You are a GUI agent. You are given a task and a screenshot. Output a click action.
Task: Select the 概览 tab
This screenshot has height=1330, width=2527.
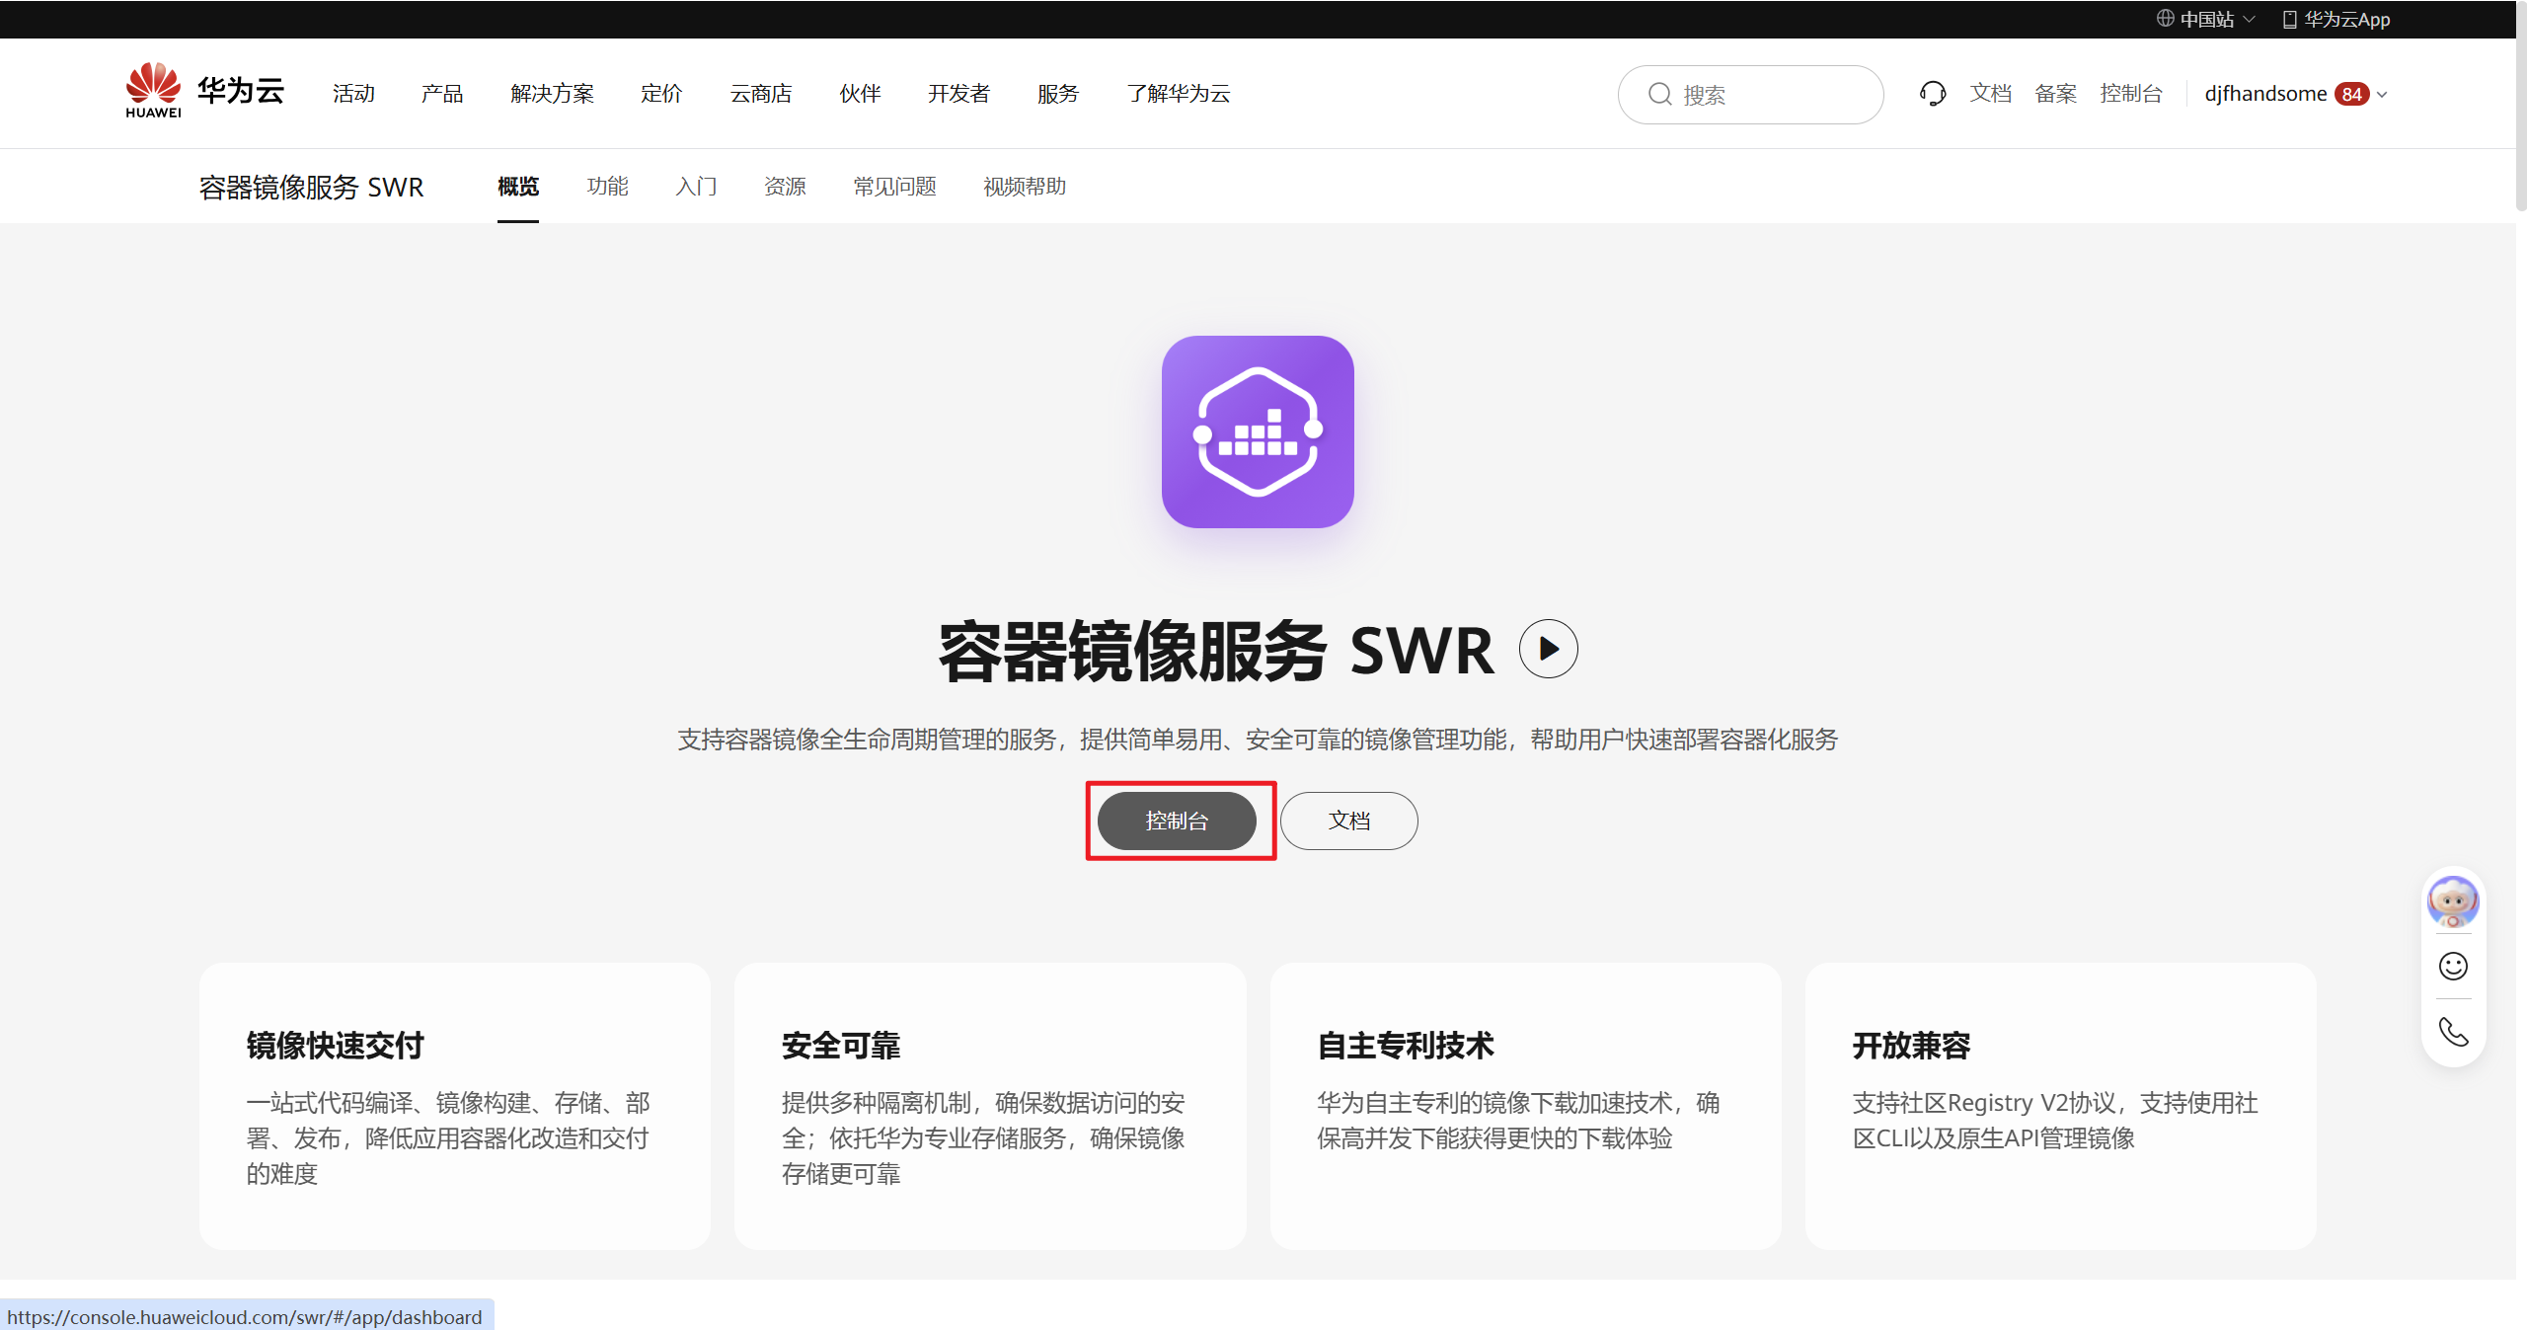(x=518, y=187)
